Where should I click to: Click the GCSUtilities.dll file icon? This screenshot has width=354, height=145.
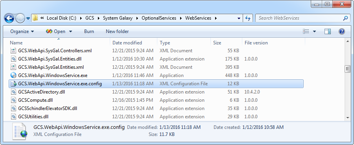coord(13,117)
